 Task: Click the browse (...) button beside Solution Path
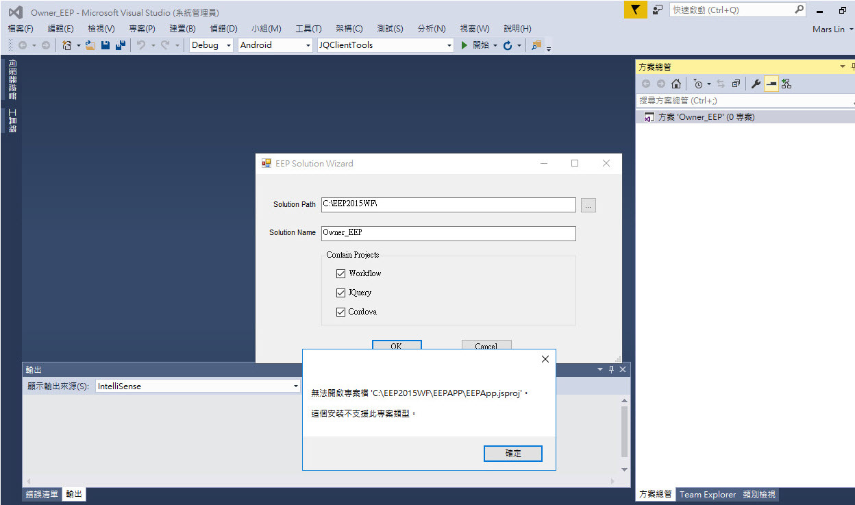click(x=588, y=205)
